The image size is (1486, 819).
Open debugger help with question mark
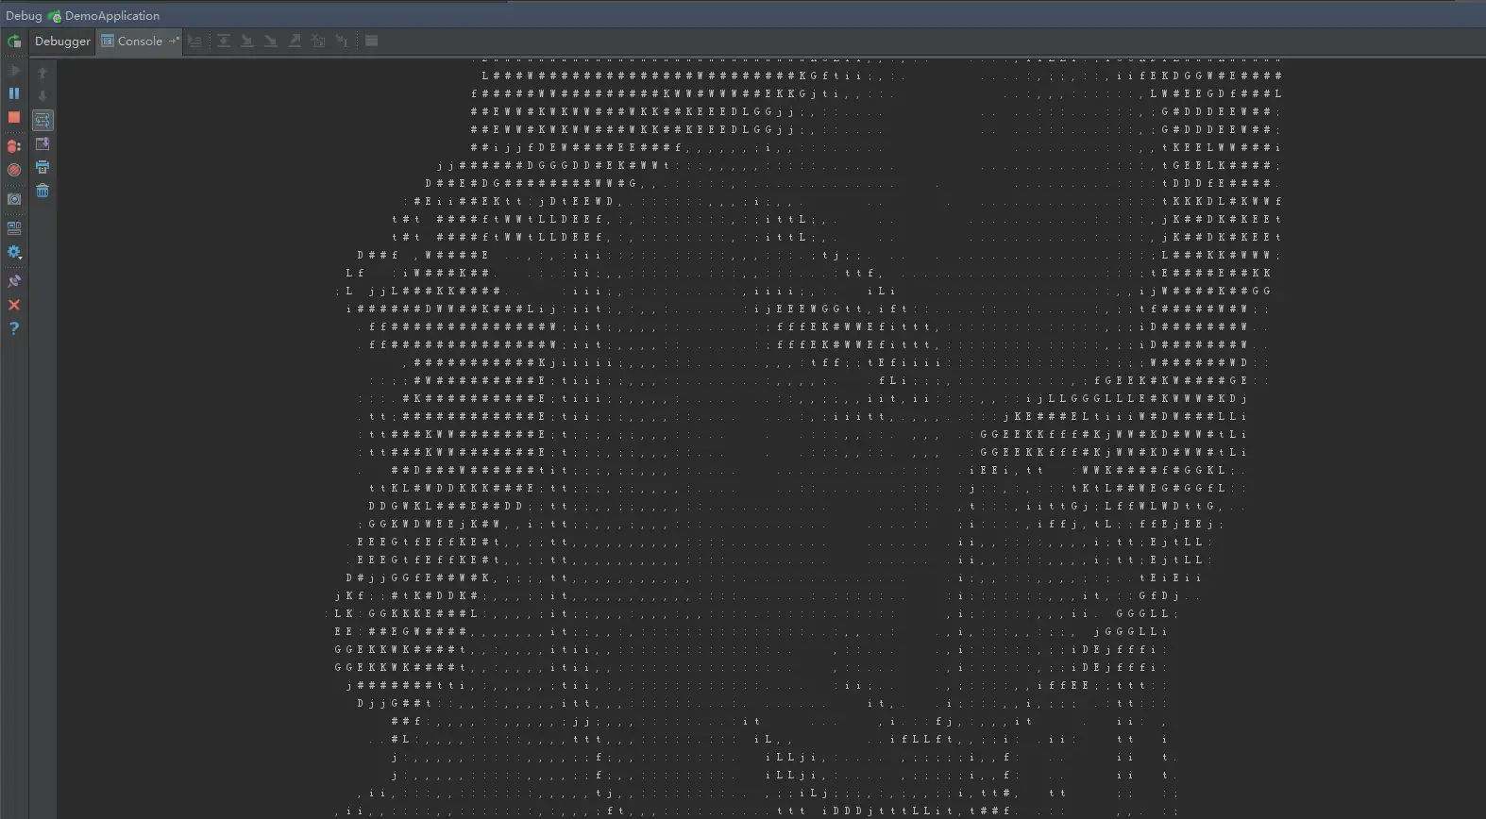pyautogui.click(x=14, y=328)
